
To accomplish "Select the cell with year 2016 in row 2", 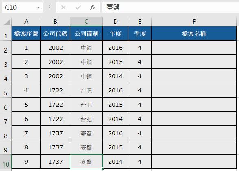I will click(115, 48).
